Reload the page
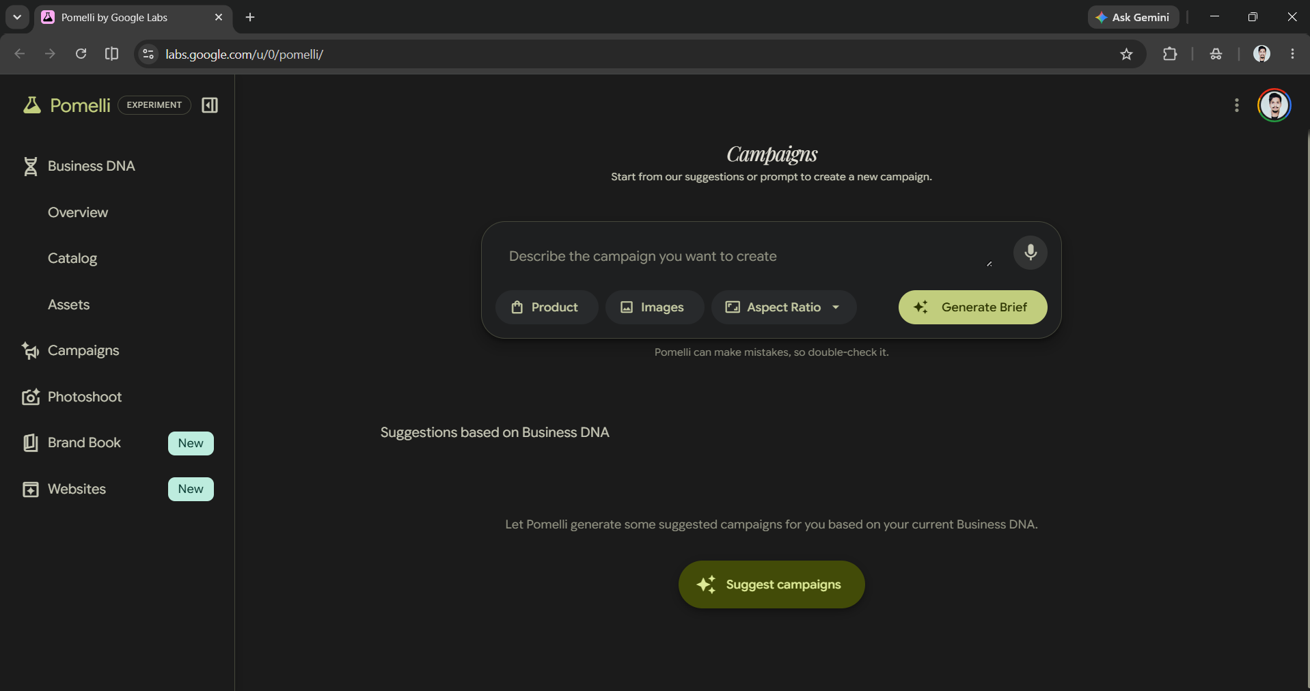The width and height of the screenshot is (1310, 691). click(81, 54)
